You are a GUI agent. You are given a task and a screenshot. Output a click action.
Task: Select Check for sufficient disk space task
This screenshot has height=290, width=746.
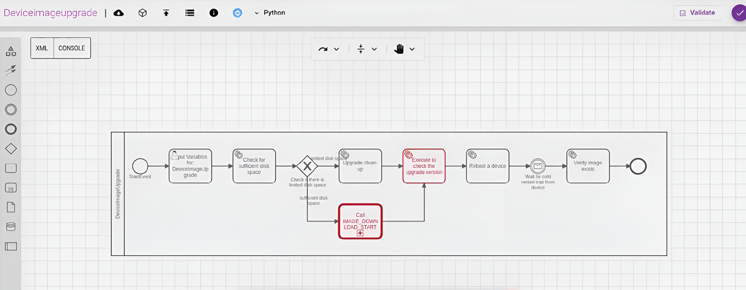254,166
